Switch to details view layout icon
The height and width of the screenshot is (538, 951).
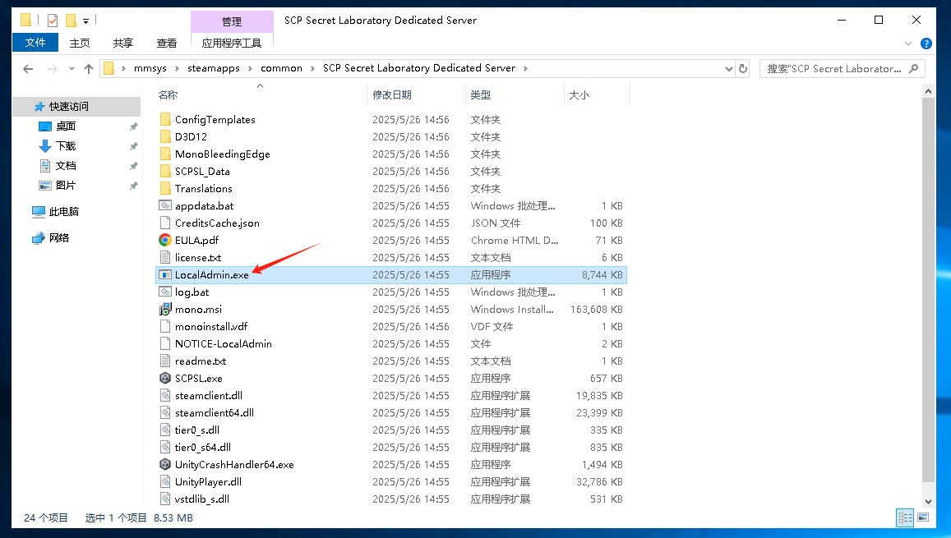[x=906, y=517]
